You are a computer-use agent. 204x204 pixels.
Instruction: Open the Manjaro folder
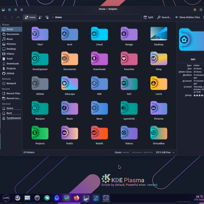pos(40,108)
